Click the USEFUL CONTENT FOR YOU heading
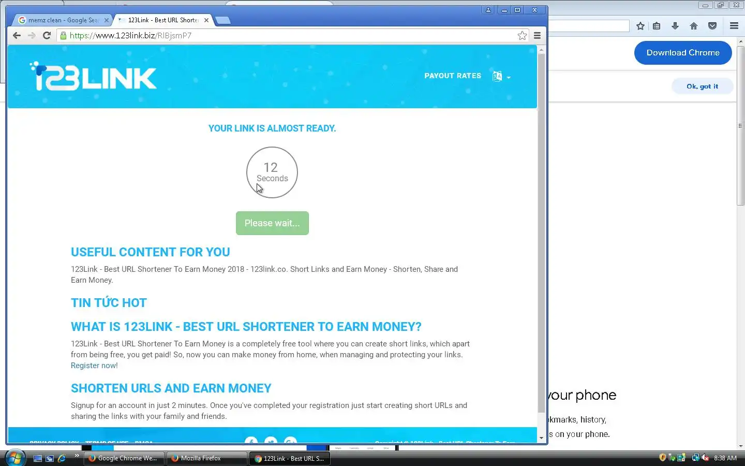 [x=151, y=252]
